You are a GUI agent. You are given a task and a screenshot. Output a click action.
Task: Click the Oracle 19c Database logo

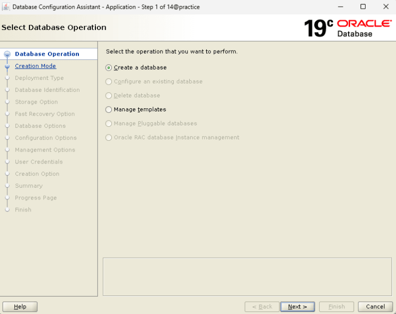(348, 28)
